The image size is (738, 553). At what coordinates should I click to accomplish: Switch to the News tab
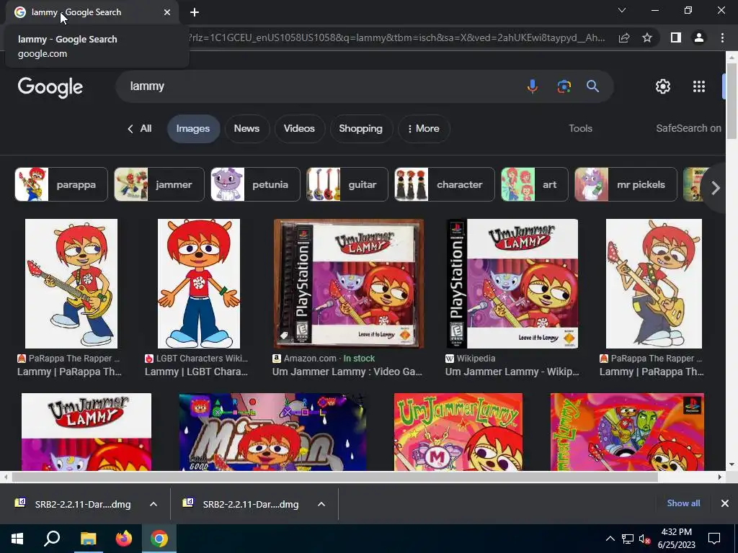click(246, 128)
